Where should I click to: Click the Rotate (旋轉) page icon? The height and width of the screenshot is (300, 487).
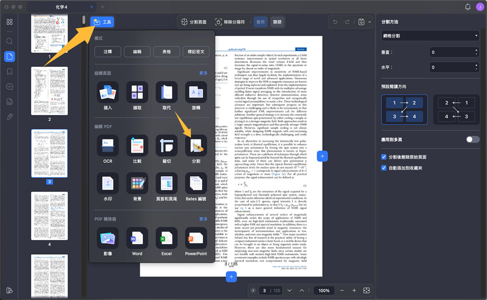(x=196, y=92)
